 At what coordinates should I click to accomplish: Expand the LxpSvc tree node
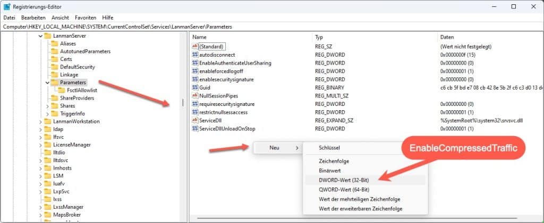coord(40,192)
